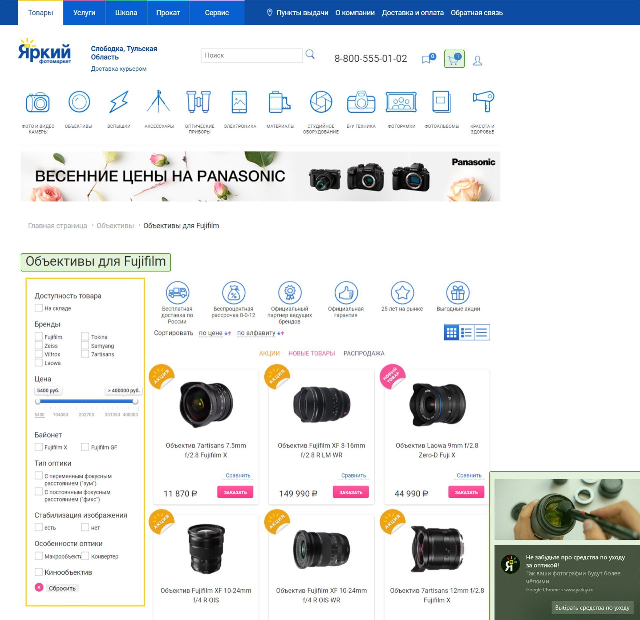Open the Вспышки lightning category icon
This screenshot has height=620, width=640.
click(119, 102)
